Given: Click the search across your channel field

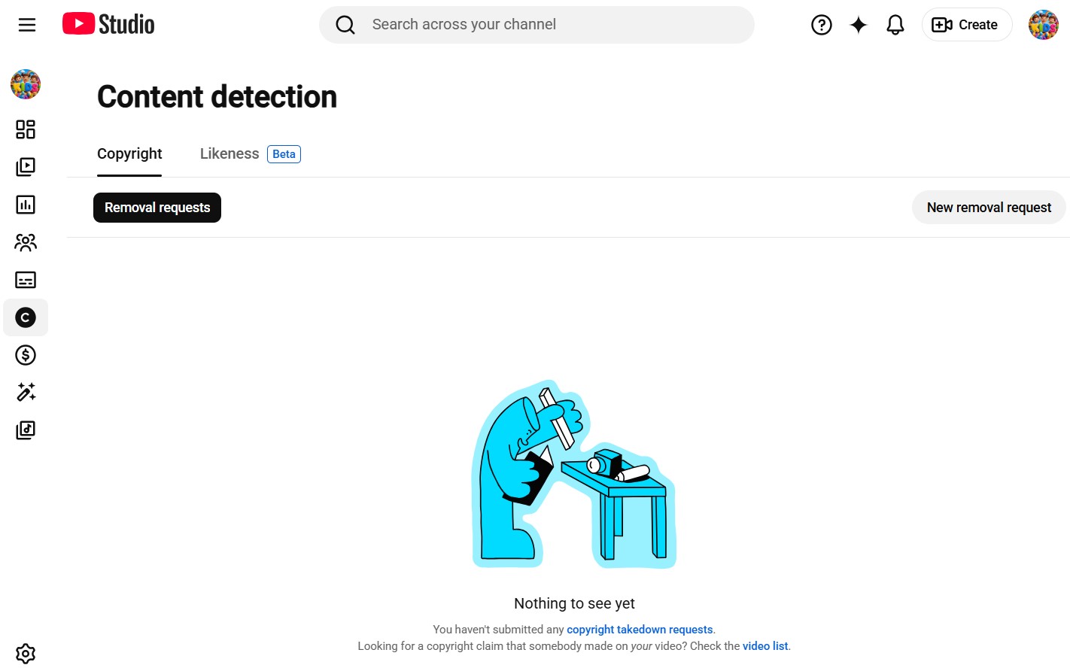Looking at the screenshot, I should pos(537,25).
